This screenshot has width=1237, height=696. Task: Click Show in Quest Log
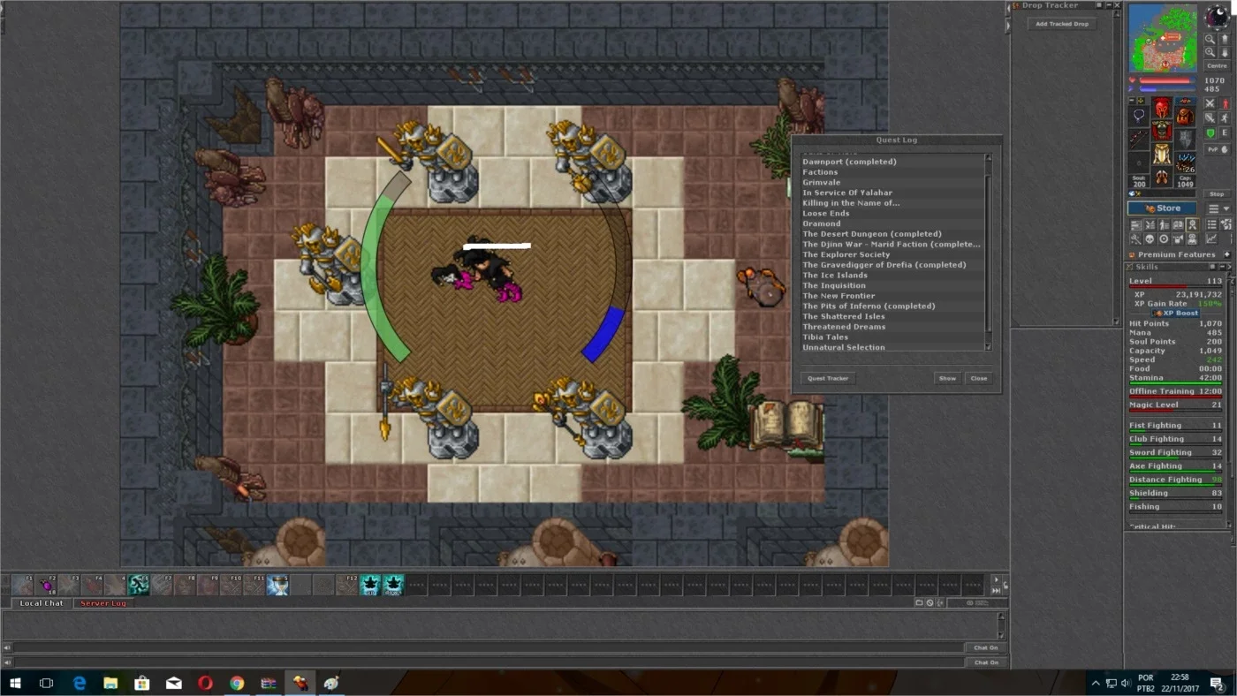coord(947,378)
